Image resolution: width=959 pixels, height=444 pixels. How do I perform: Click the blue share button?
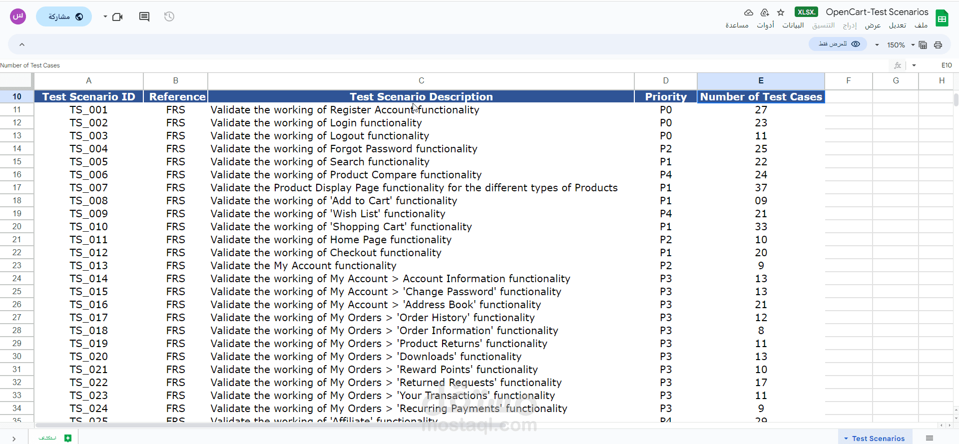[64, 16]
